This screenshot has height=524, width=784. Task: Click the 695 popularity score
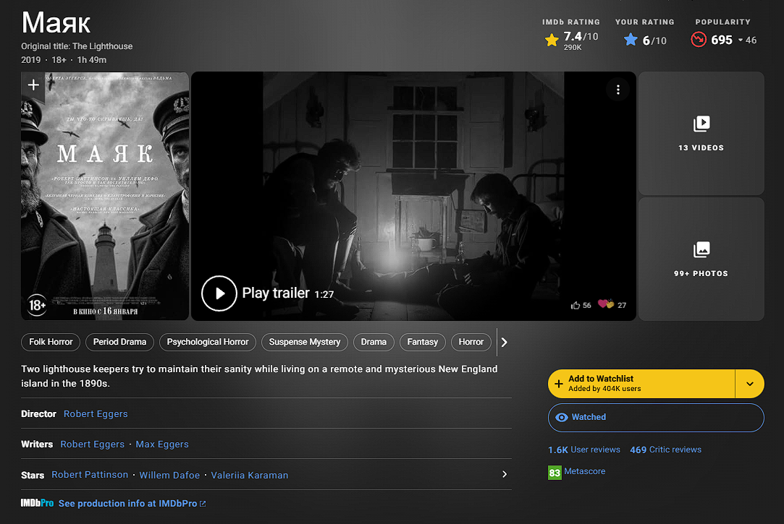[722, 40]
